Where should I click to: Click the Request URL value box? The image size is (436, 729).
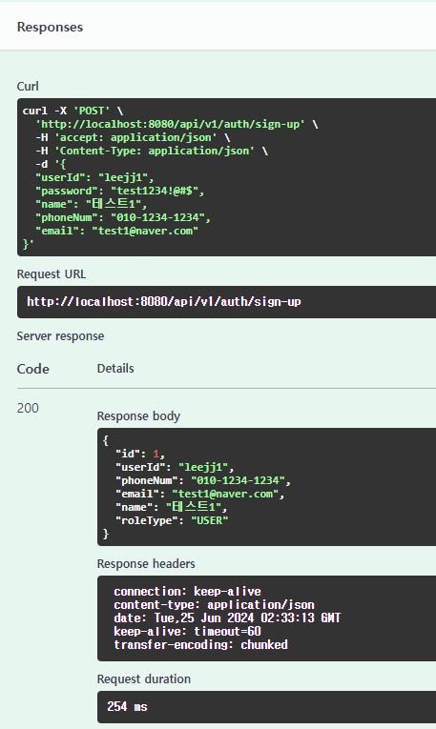click(x=226, y=302)
